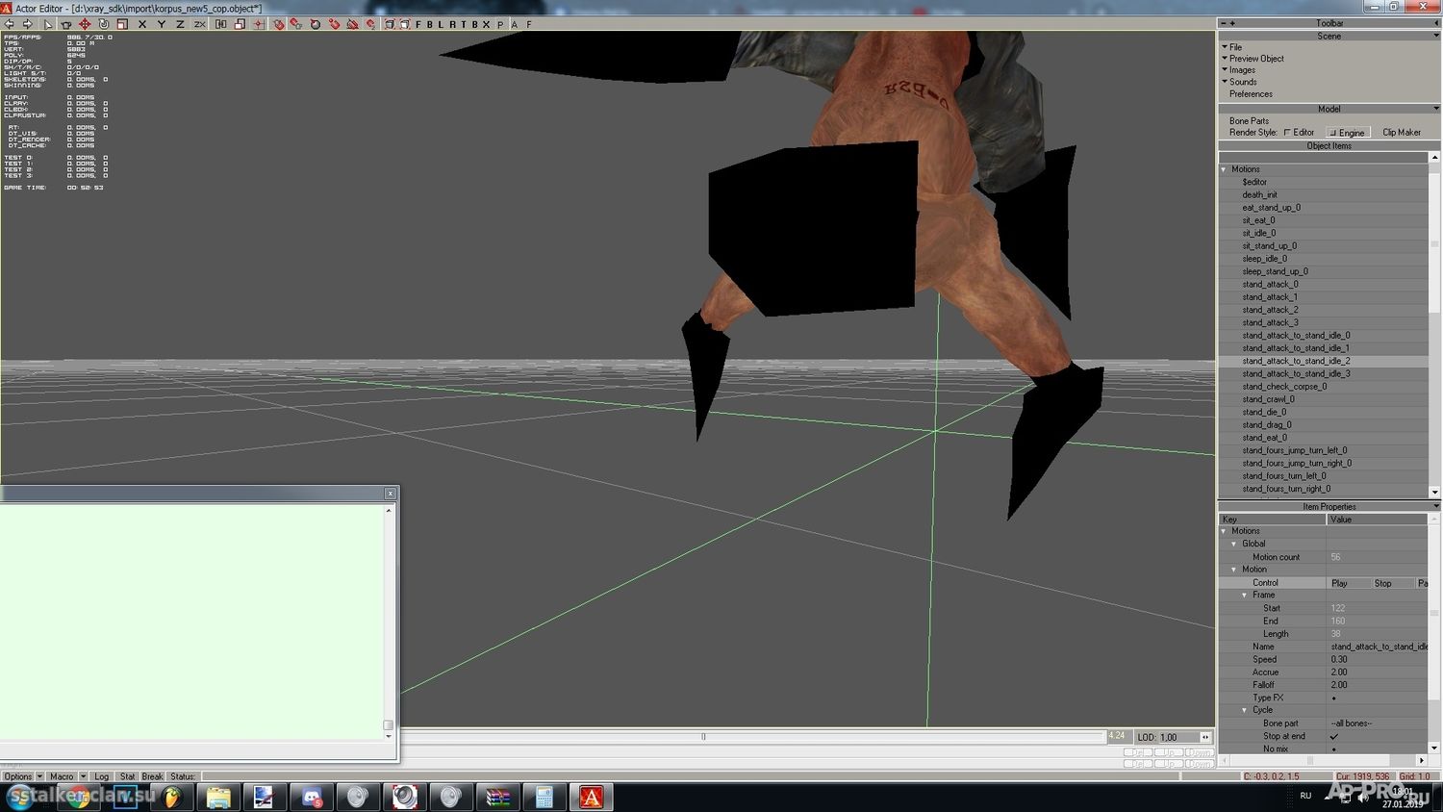Open the Clip Maker
Viewport: 1443px width, 812px height.
click(x=1402, y=133)
